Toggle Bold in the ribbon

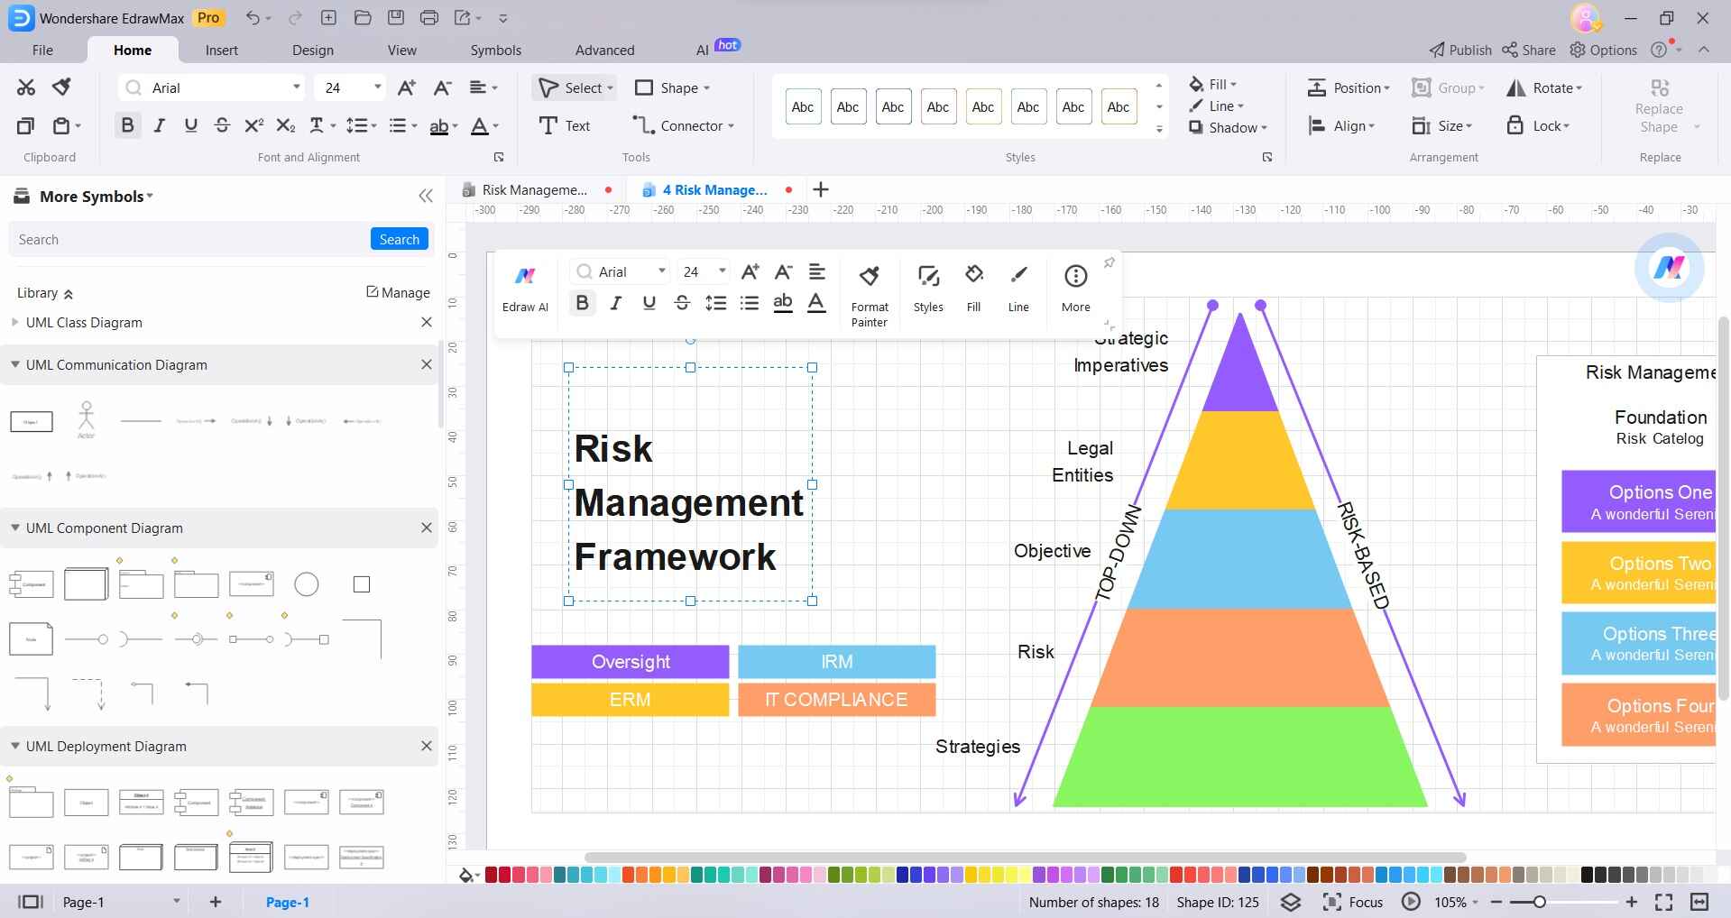tap(127, 125)
